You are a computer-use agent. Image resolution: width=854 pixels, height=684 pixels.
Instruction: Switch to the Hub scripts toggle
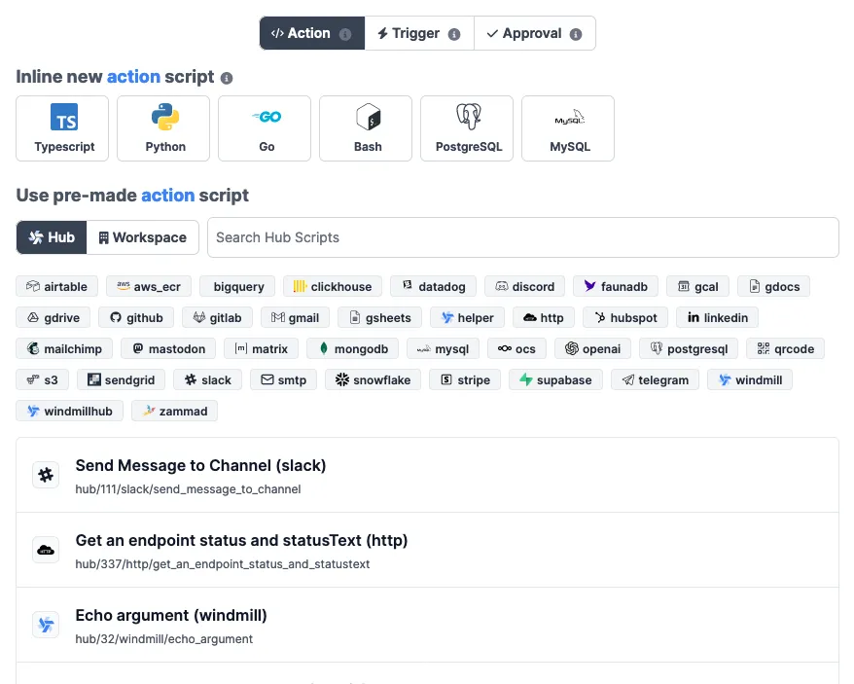(x=52, y=237)
